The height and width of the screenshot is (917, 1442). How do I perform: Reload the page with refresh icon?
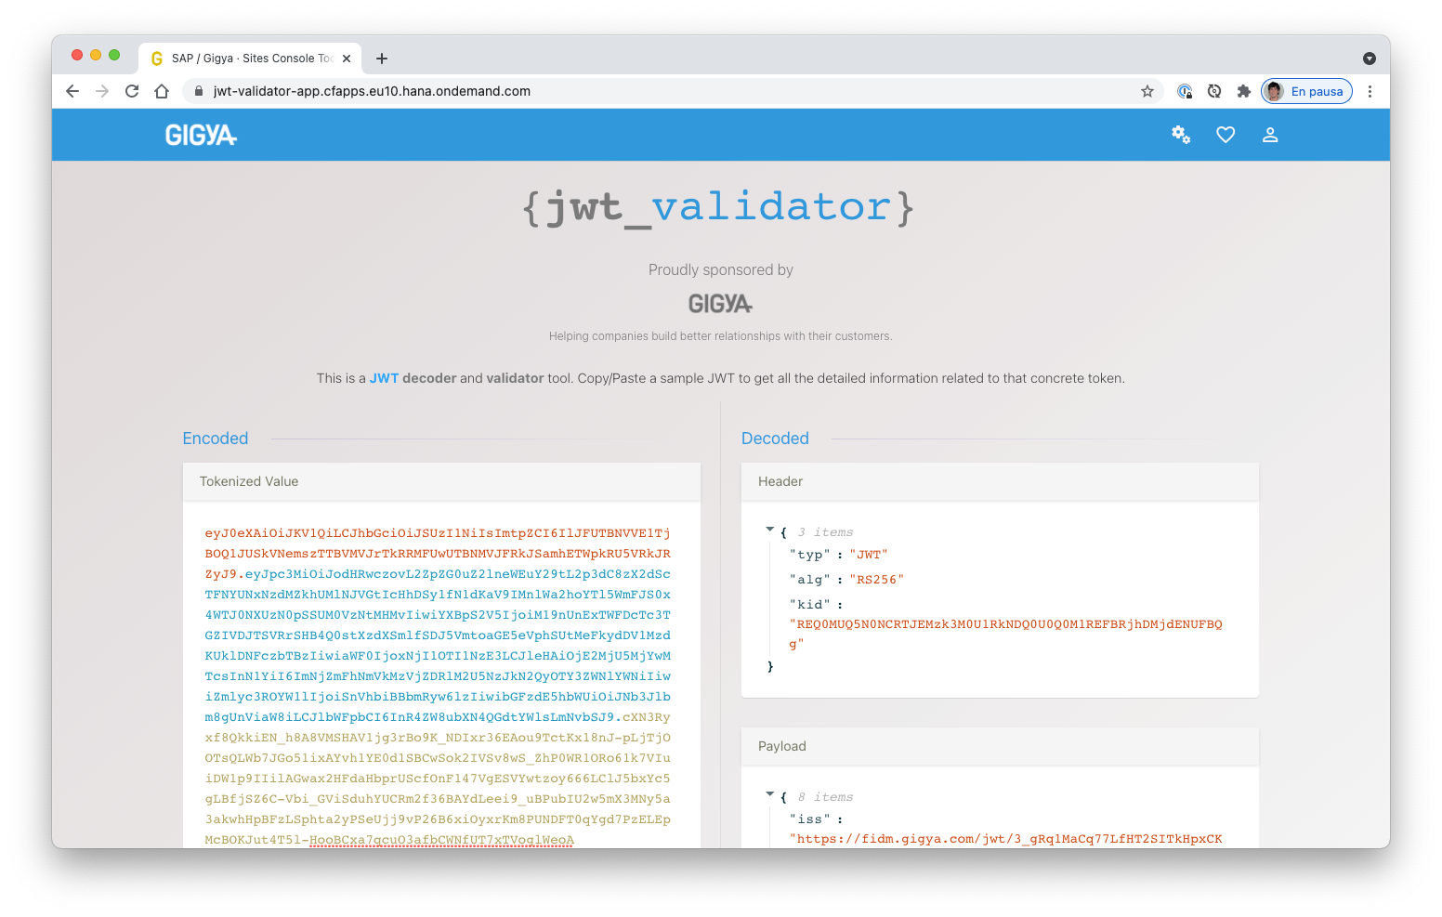[x=132, y=91]
